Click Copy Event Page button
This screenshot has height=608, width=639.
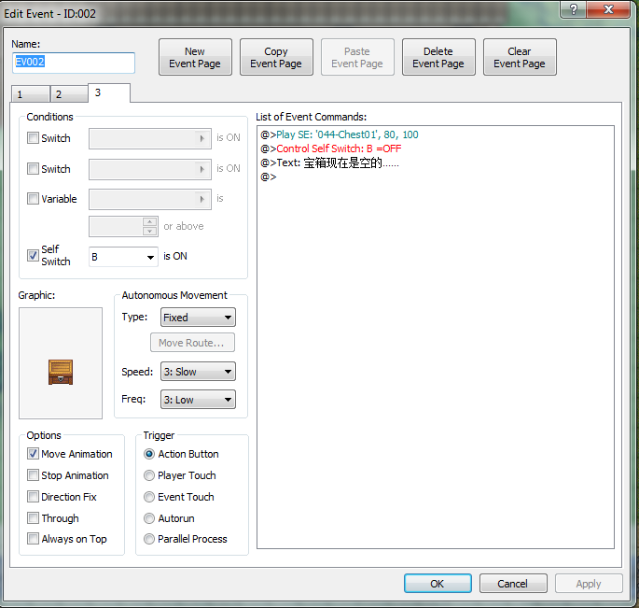pos(276,57)
